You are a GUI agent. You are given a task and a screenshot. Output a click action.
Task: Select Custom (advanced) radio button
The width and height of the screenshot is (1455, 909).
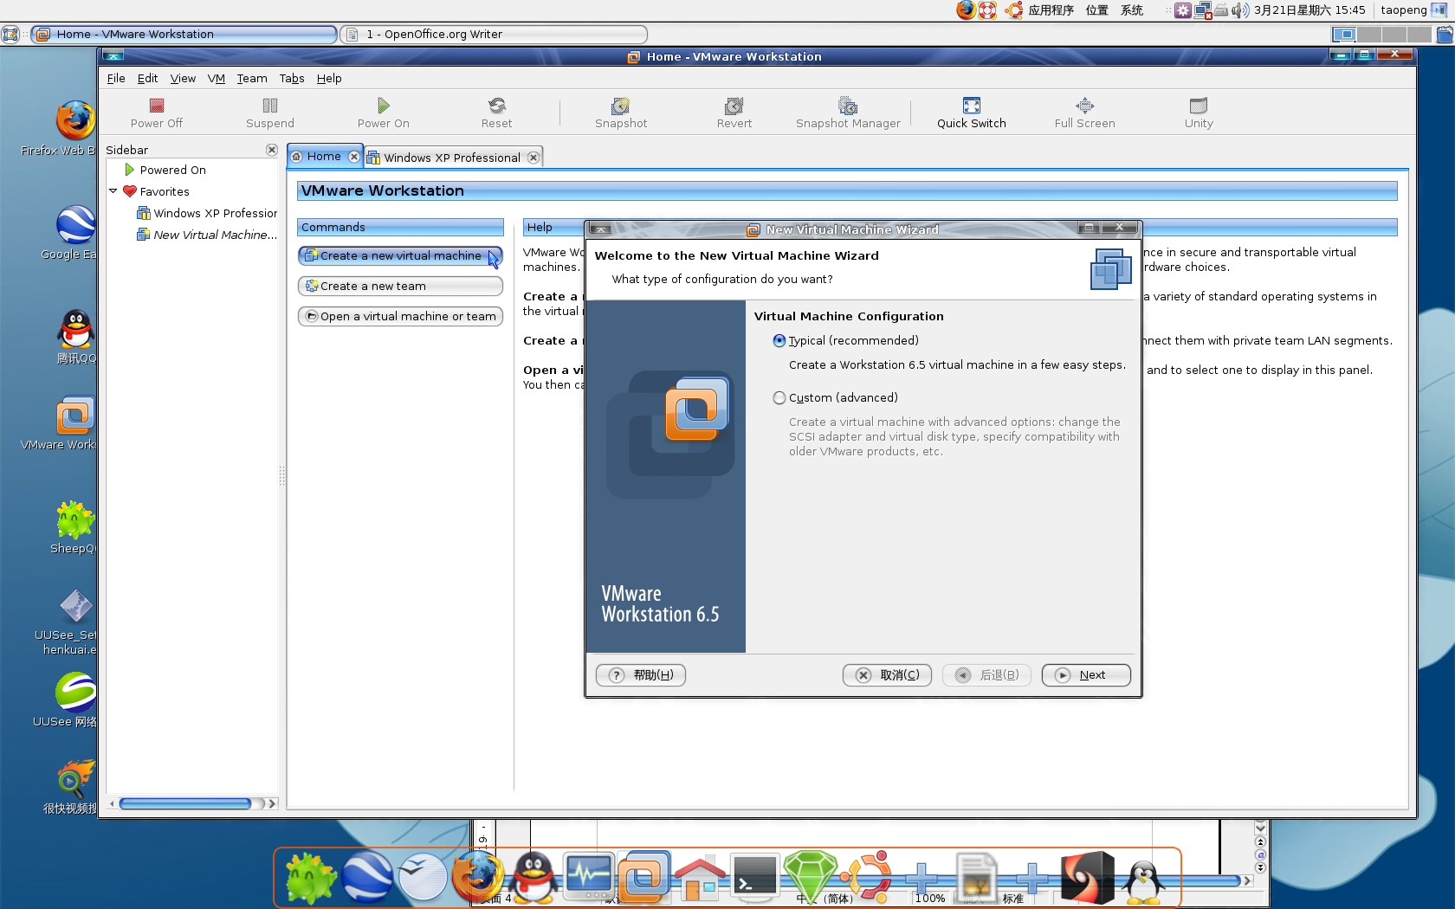pos(779,398)
